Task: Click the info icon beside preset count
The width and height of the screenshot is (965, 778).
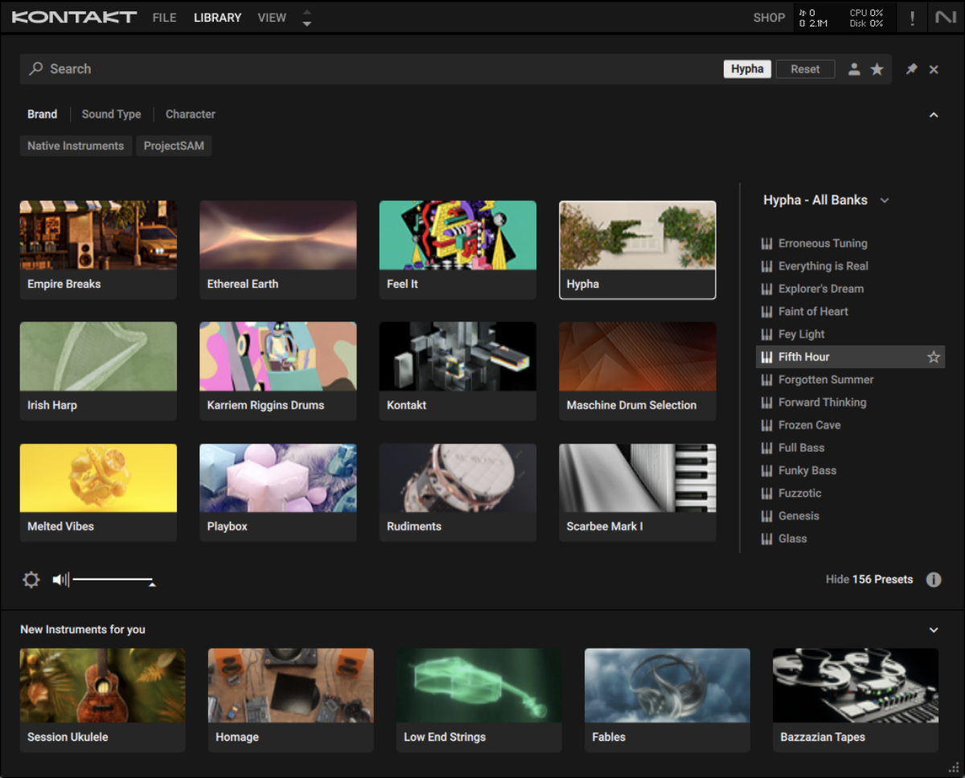Action: (x=934, y=579)
